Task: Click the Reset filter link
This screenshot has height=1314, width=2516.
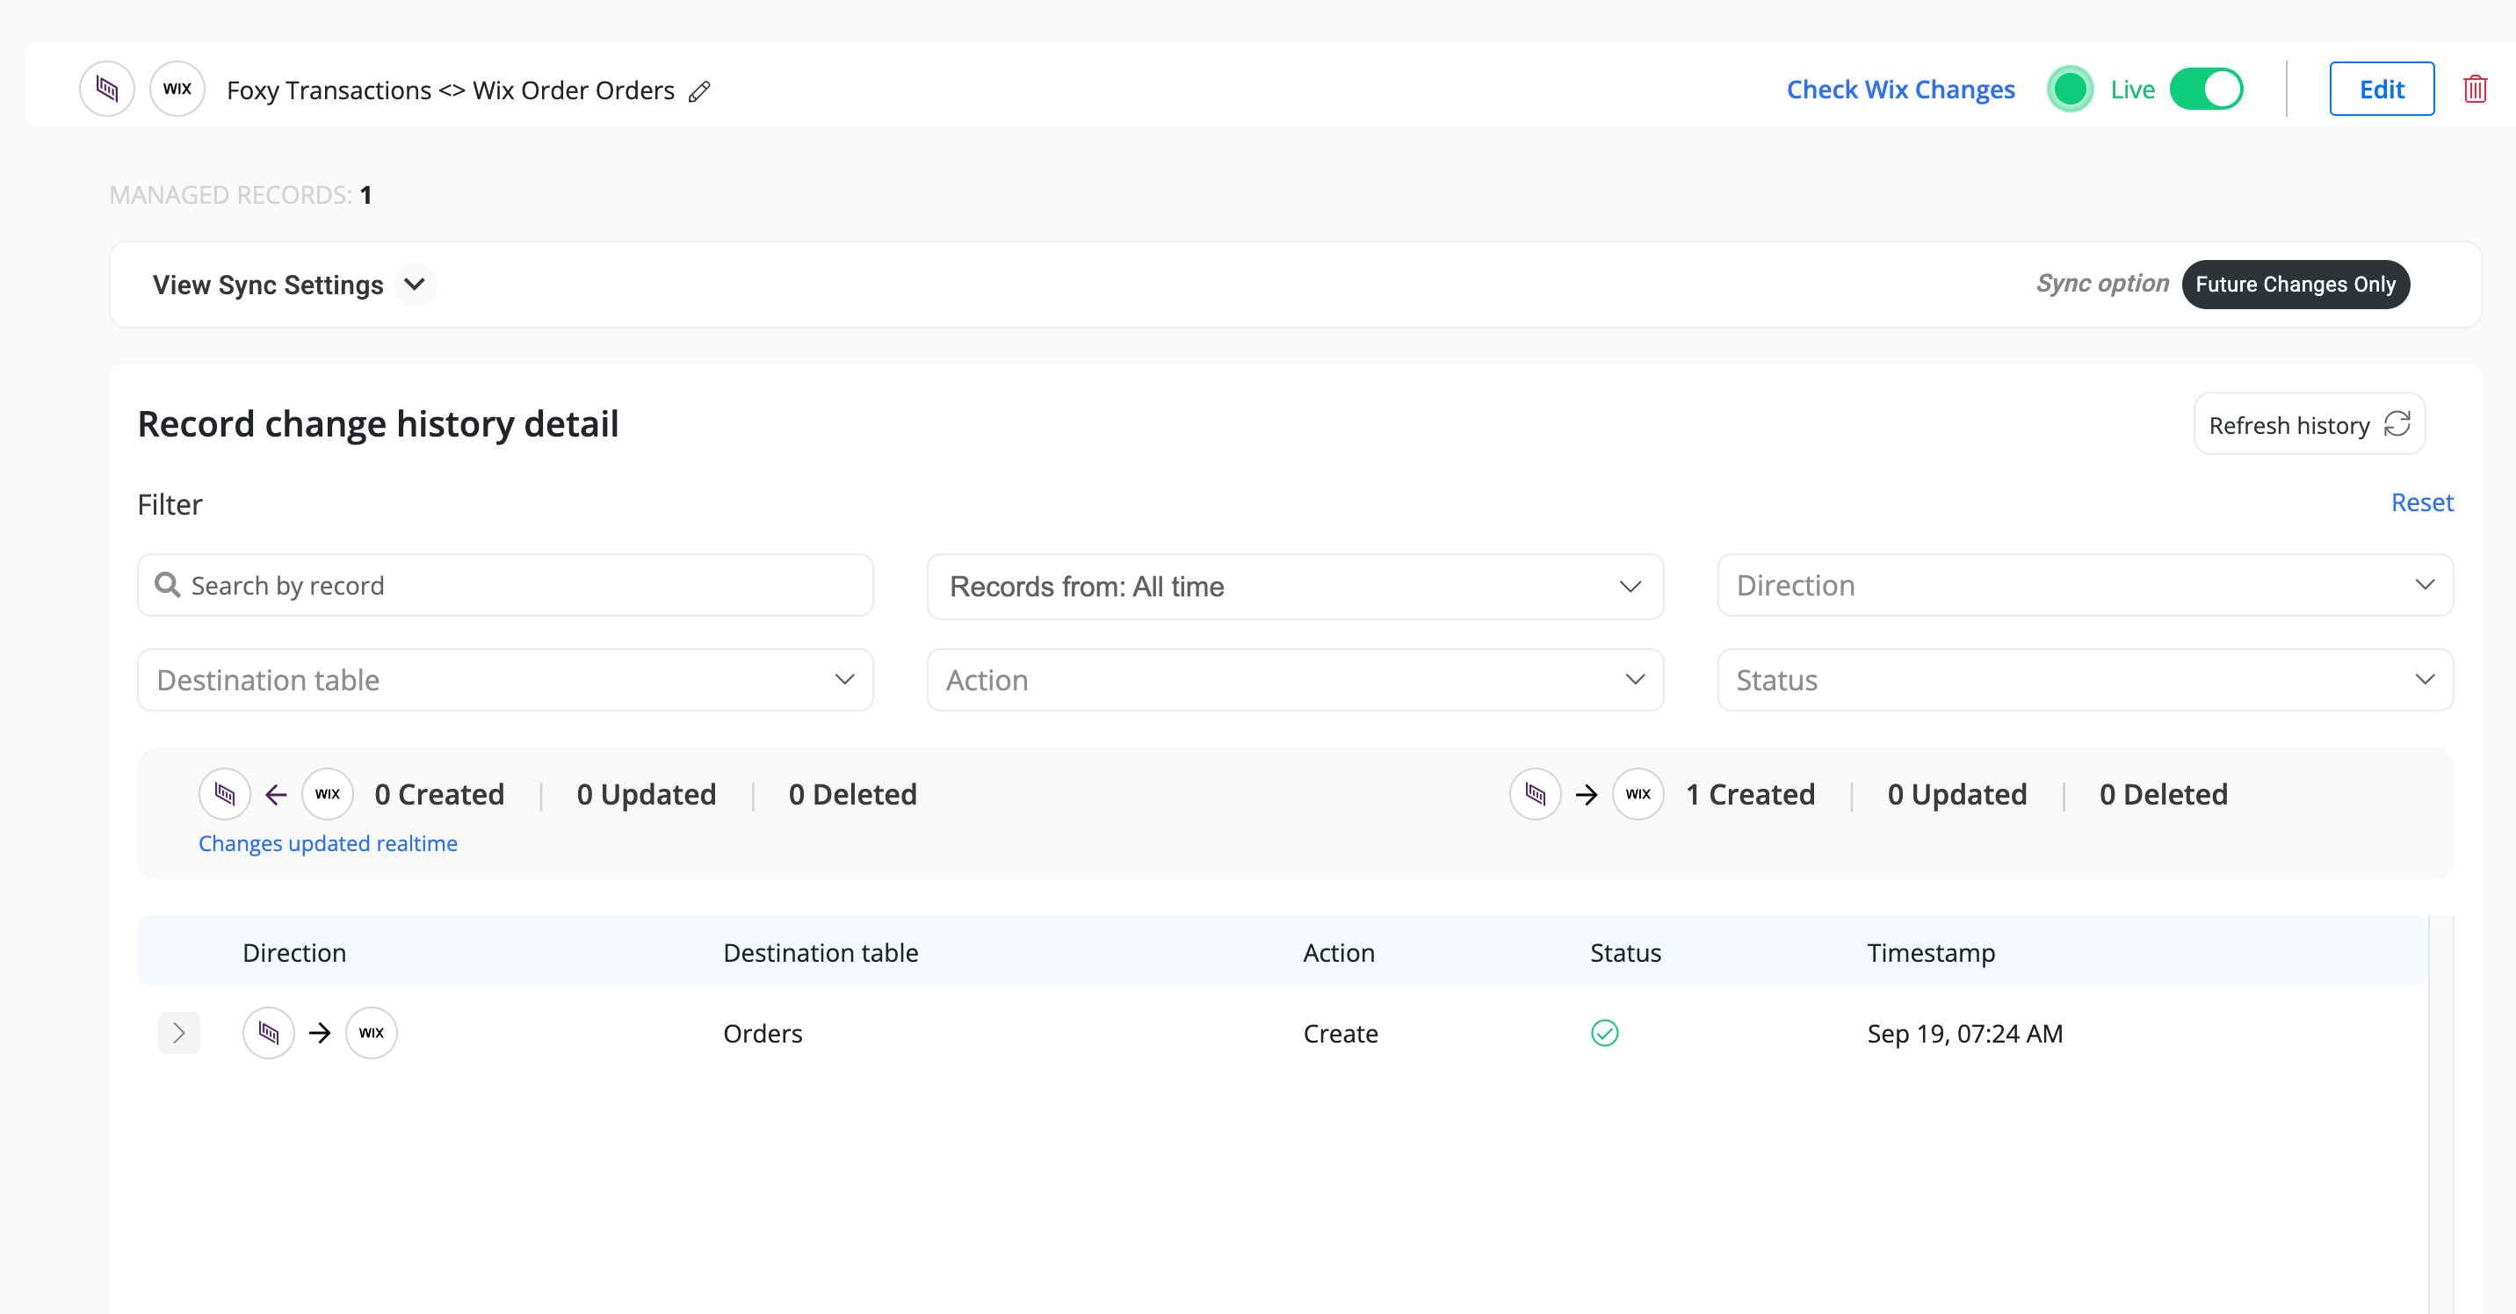Action: coord(2421,502)
